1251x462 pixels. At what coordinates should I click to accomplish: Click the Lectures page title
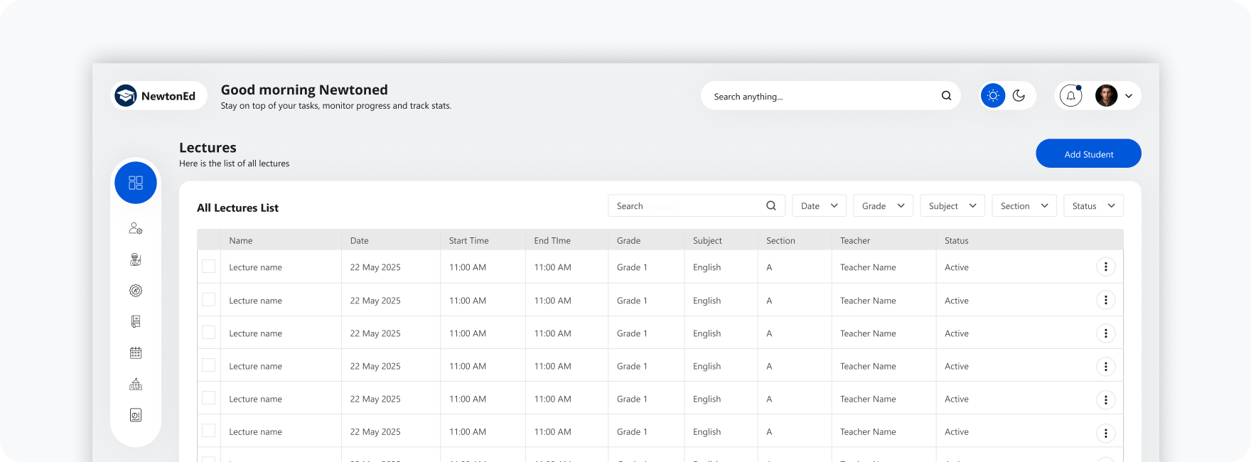(x=208, y=147)
